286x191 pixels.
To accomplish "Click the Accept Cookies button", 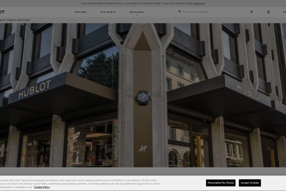I will pyautogui.click(x=250, y=183).
